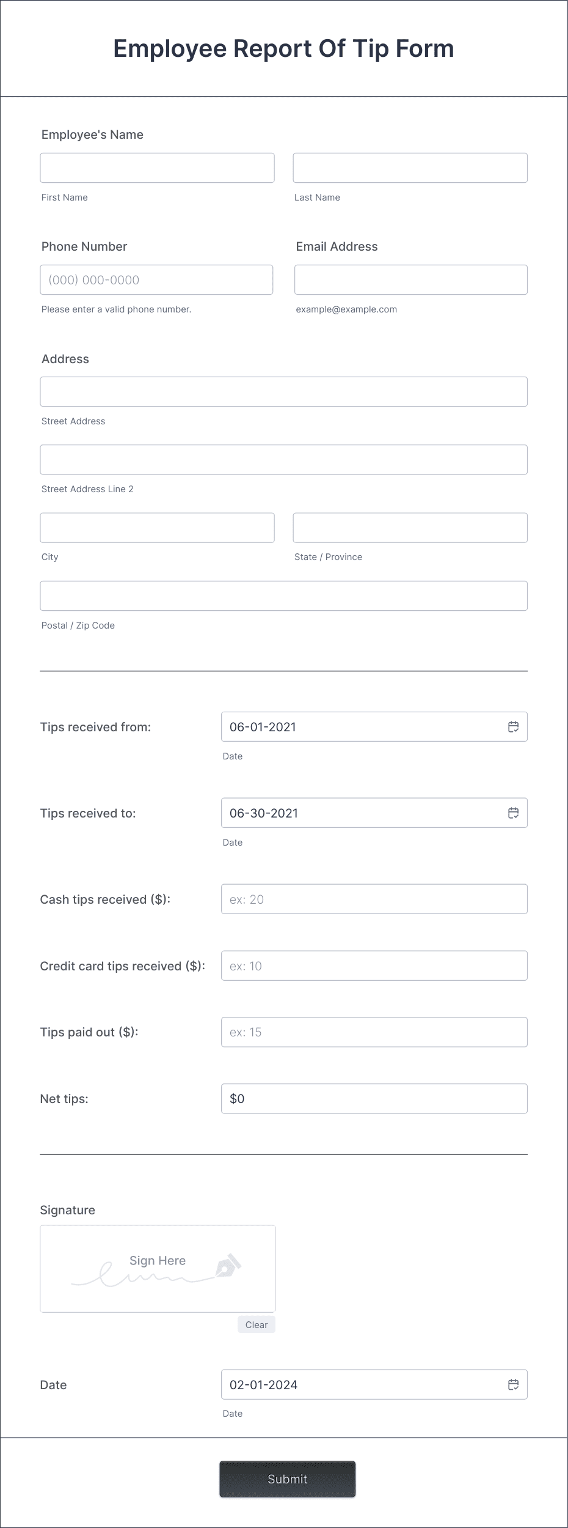Select the City input field

click(x=157, y=527)
